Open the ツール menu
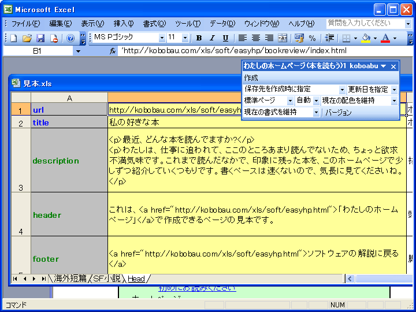416x312 pixels. (188, 24)
